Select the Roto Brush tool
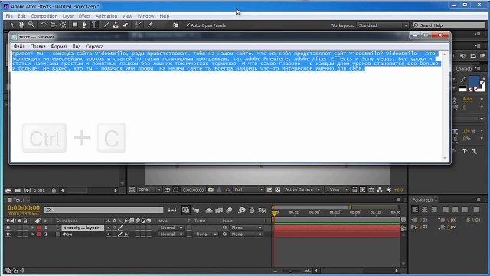This screenshot has width=490, height=276. pyautogui.click(x=138, y=25)
